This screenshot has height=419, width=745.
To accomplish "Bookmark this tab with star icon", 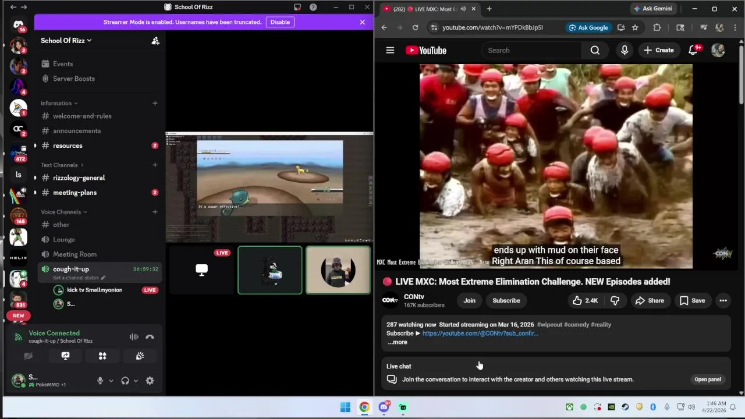I will coord(635,27).
